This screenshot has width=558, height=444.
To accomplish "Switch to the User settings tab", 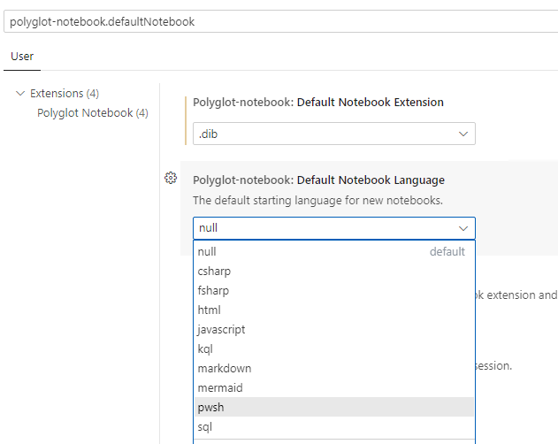I will pyautogui.click(x=22, y=57).
